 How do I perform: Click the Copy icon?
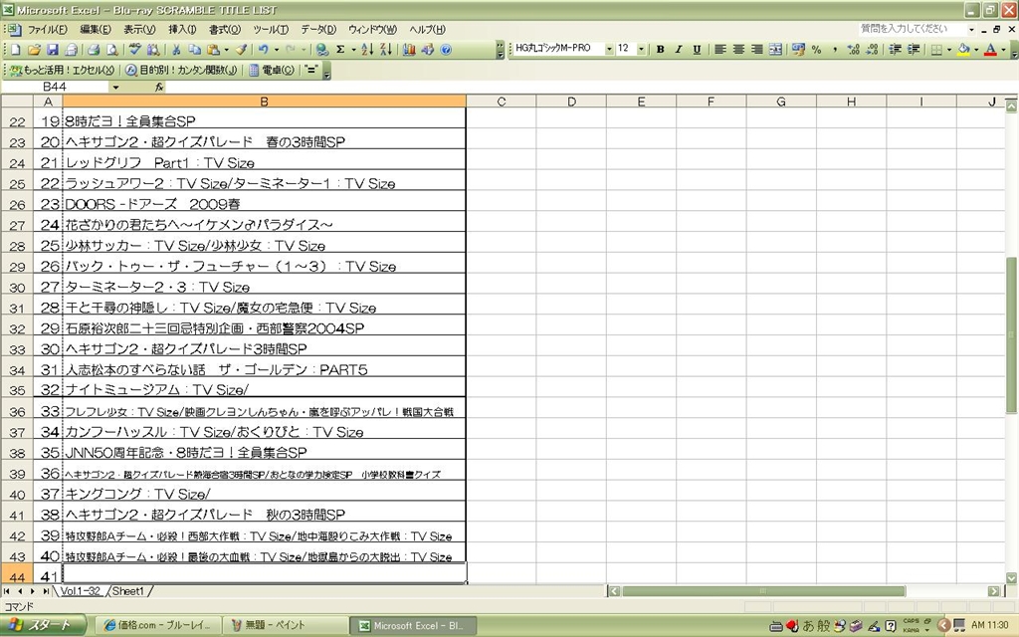pyautogui.click(x=194, y=50)
